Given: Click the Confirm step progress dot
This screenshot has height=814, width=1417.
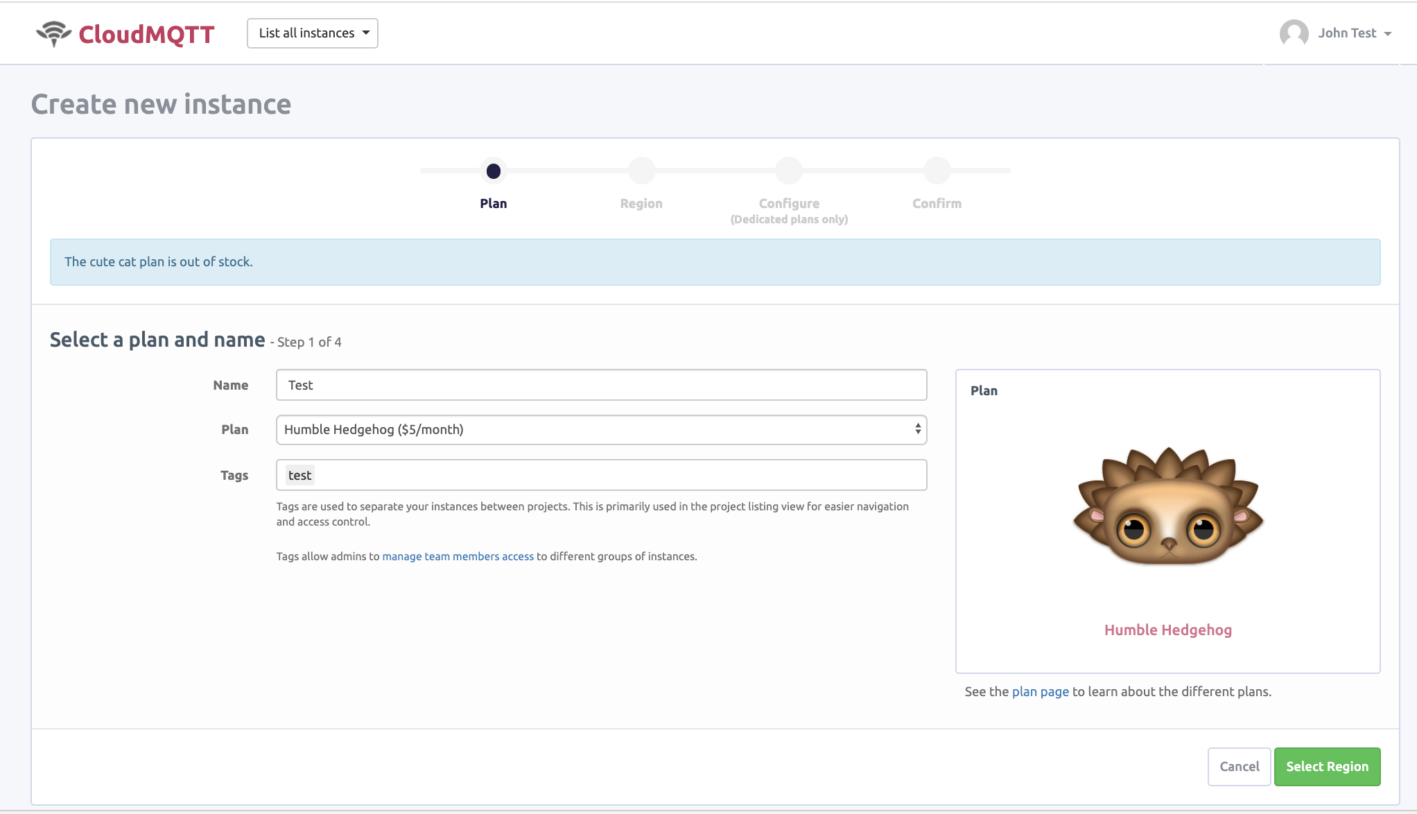Looking at the screenshot, I should click(x=937, y=171).
